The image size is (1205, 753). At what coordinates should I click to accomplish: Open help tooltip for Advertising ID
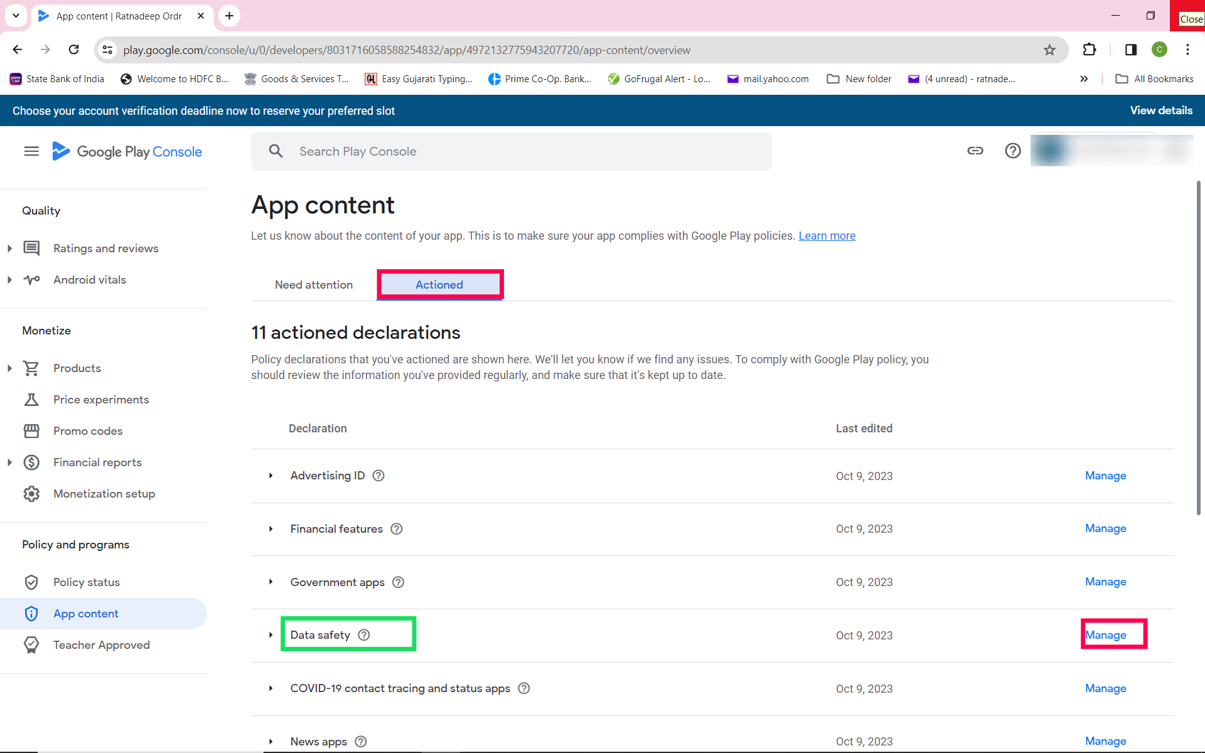tap(378, 476)
